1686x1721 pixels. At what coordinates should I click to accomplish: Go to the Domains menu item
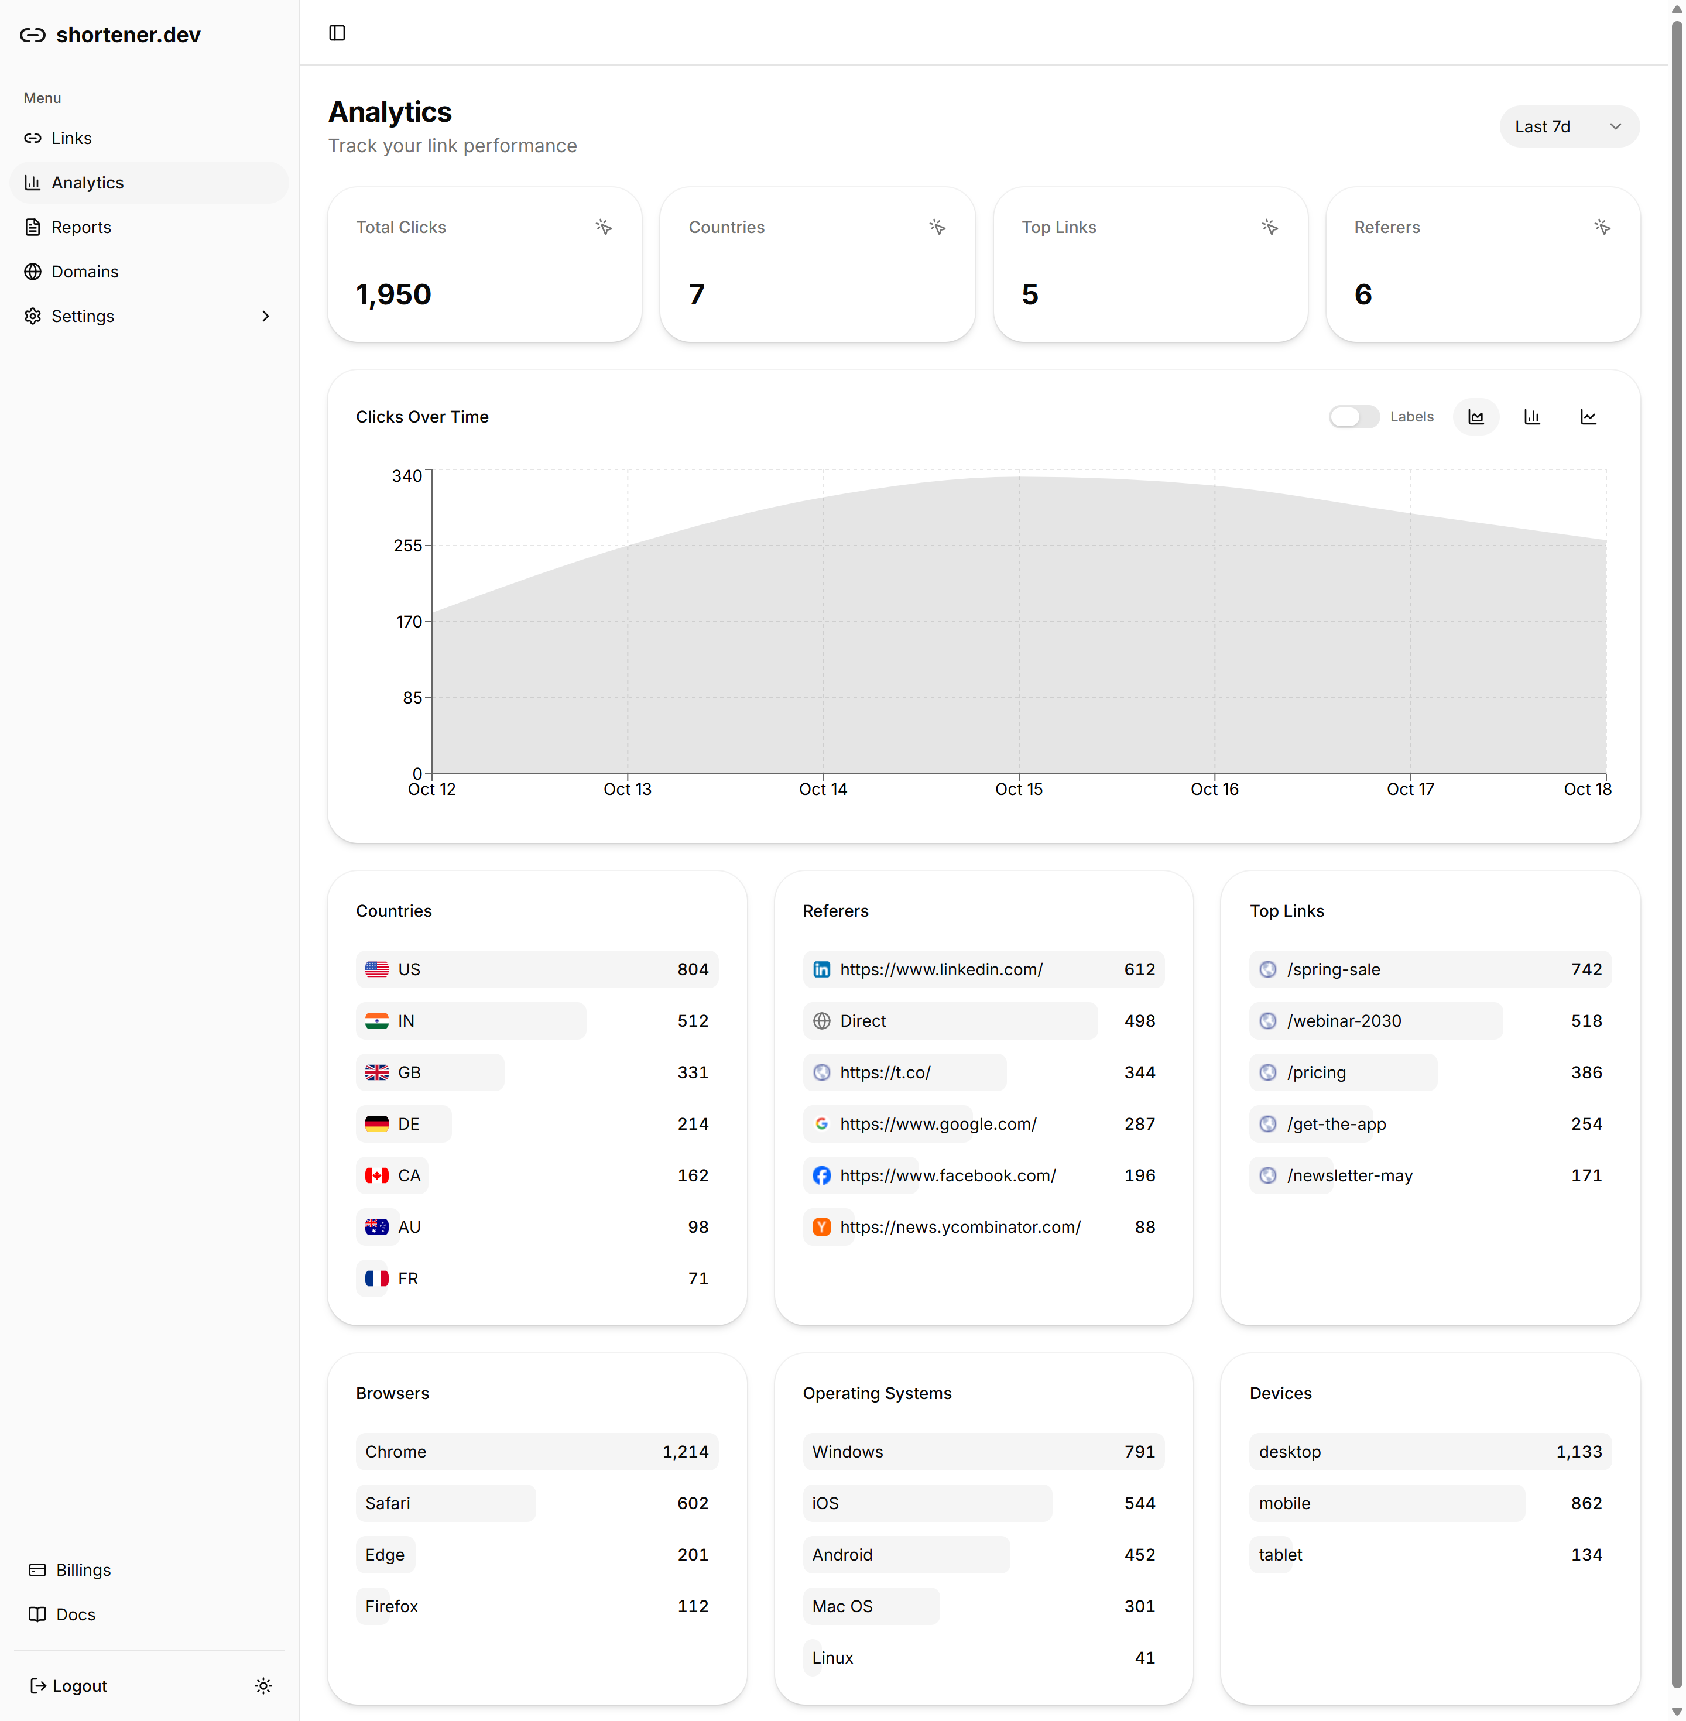[149, 272]
